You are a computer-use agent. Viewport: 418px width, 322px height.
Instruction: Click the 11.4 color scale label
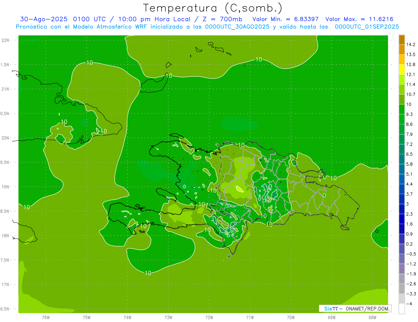click(x=410, y=84)
